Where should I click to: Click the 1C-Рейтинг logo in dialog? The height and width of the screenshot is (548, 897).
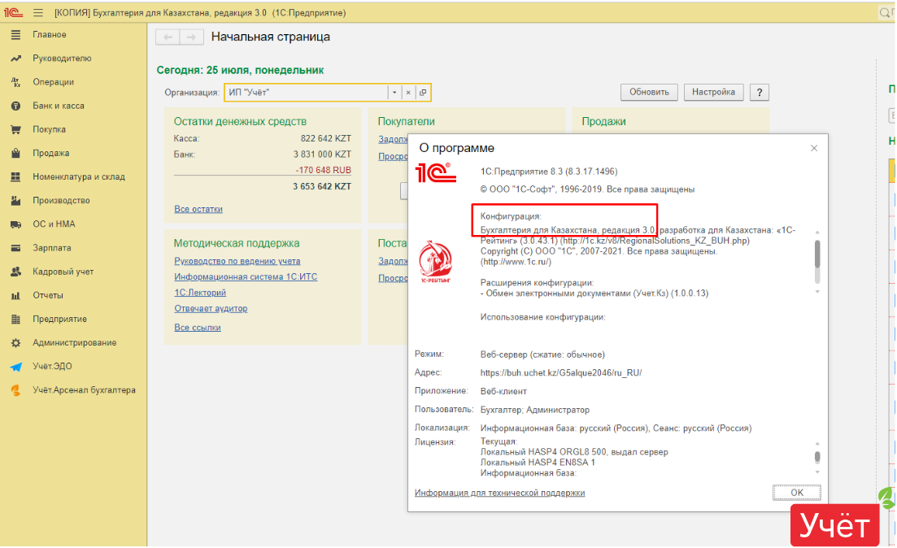436,262
